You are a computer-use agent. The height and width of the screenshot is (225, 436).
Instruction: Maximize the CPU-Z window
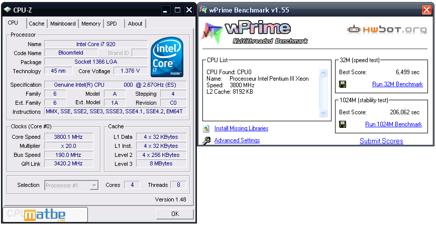[x=177, y=10]
